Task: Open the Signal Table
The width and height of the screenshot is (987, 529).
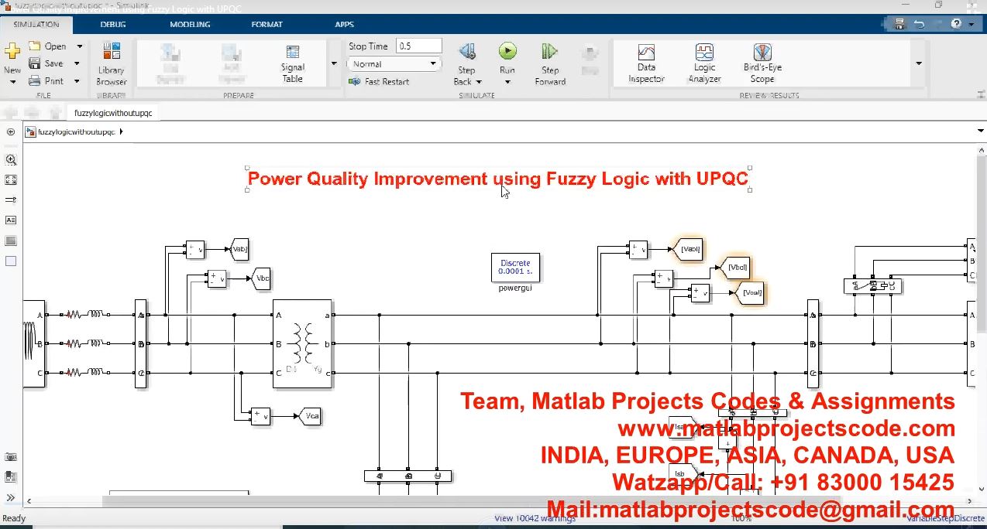Action: click(x=293, y=63)
